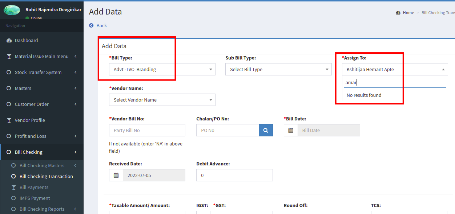Viewport: 455px width, 214px height.
Task: Open the Vendor Name dropdown
Action: point(162,100)
